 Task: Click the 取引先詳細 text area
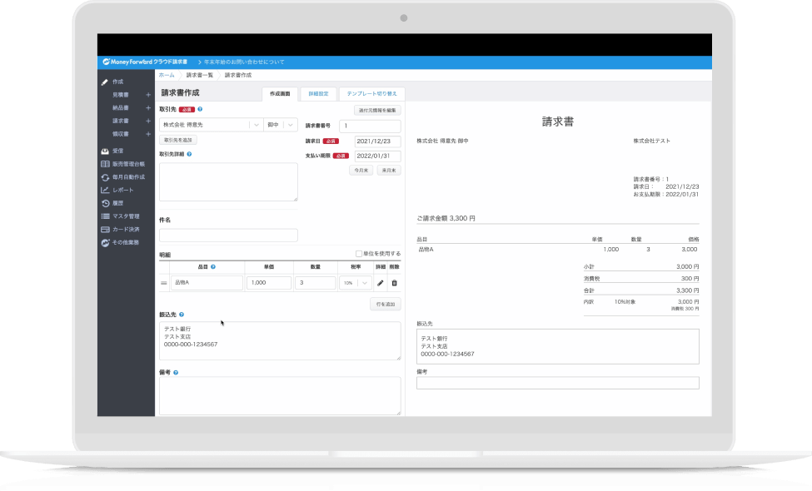coord(228,182)
